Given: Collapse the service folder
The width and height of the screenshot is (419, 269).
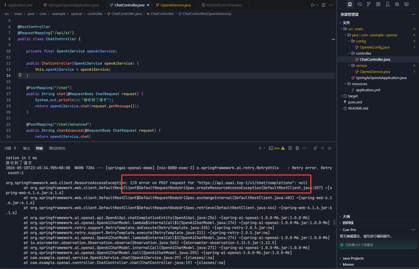Looking at the screenshot, I should point(349,65).
